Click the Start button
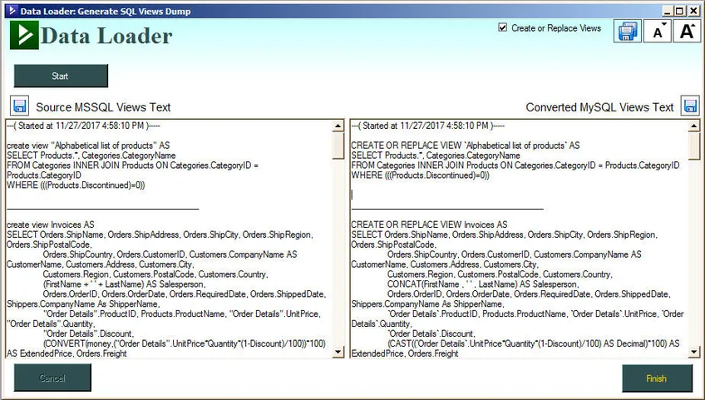Image resolution: width=705 pixels, height=400 pixels. tap(61, 76)
